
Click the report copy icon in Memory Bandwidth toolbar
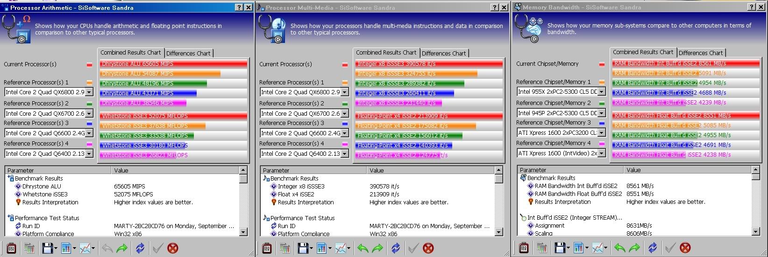point(542,248)
